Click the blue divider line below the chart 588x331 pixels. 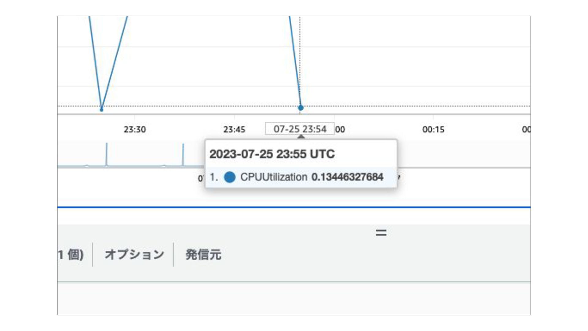pos(294,207)
